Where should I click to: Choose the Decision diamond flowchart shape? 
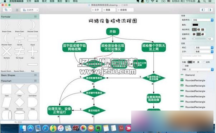[x=19, y=102]
